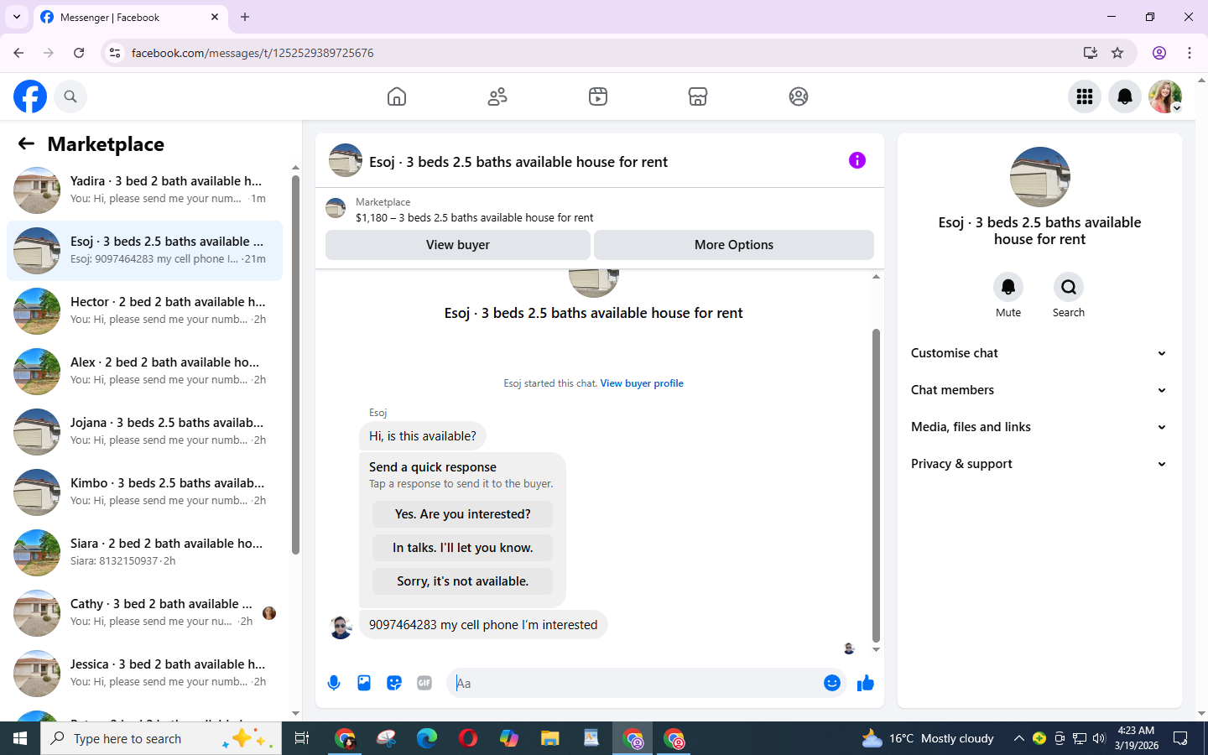Send 'Sorry, it's not available.' response
Image resolution: width=1208 pixels, height=755 pixels.
point(462,581)
